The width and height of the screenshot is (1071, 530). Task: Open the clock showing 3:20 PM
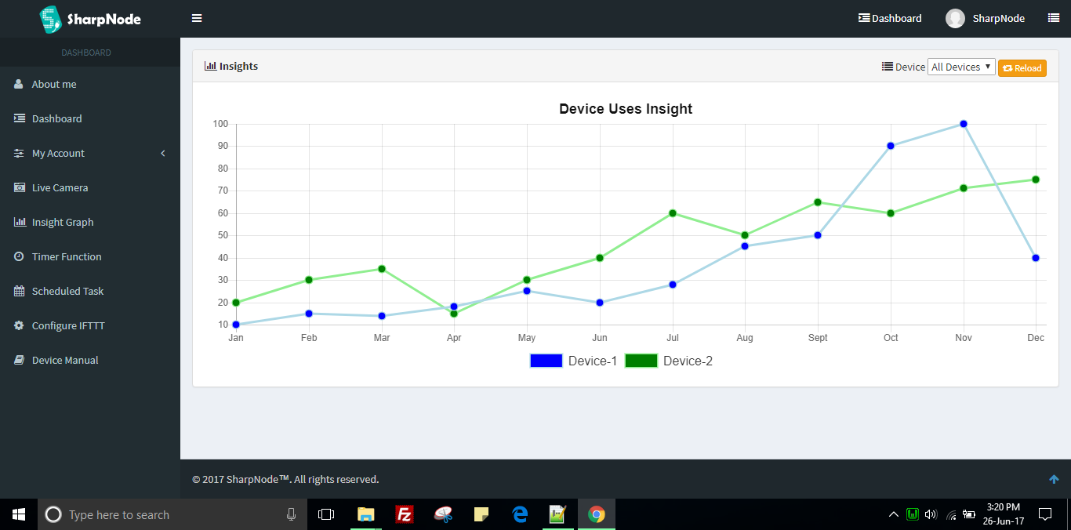(x=1003, y=514)
